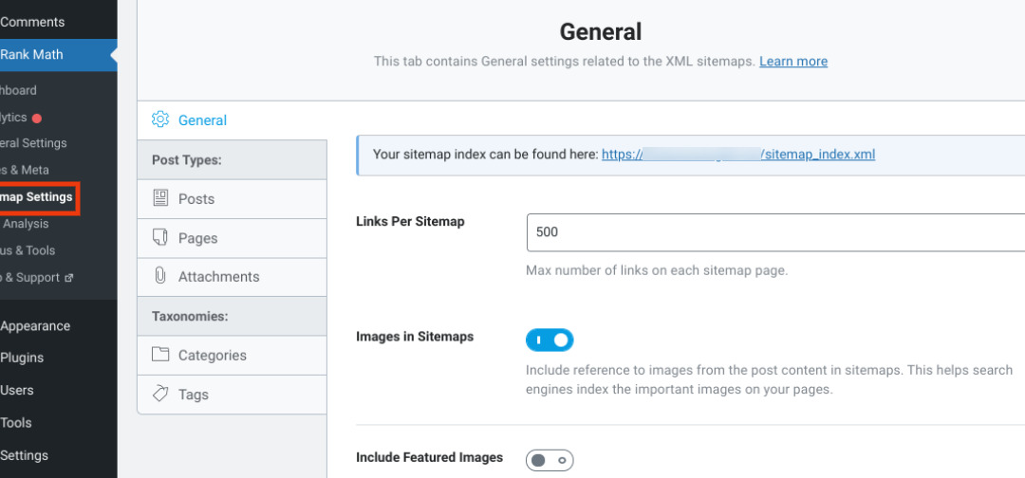Viewport: 1025px width, 478px height.
Task: Open the Rank Math menu
Action: (x=32, y=54)
